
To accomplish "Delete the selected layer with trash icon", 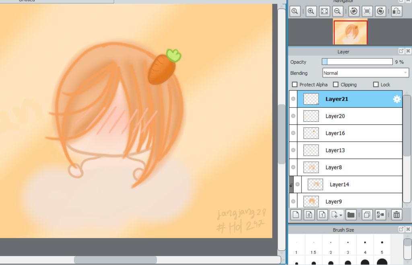I will click(x=396, y=215).
